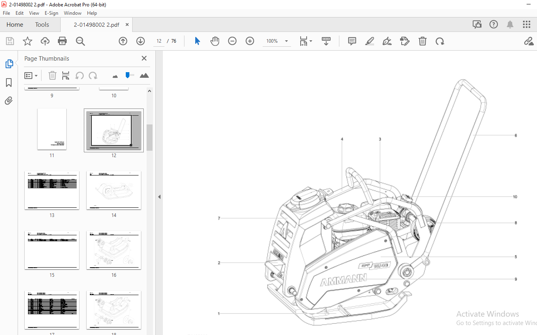This screenshot has width=537, height=335.
Task: Open the Help question mark menu
Action: click(x=494, y=25)
